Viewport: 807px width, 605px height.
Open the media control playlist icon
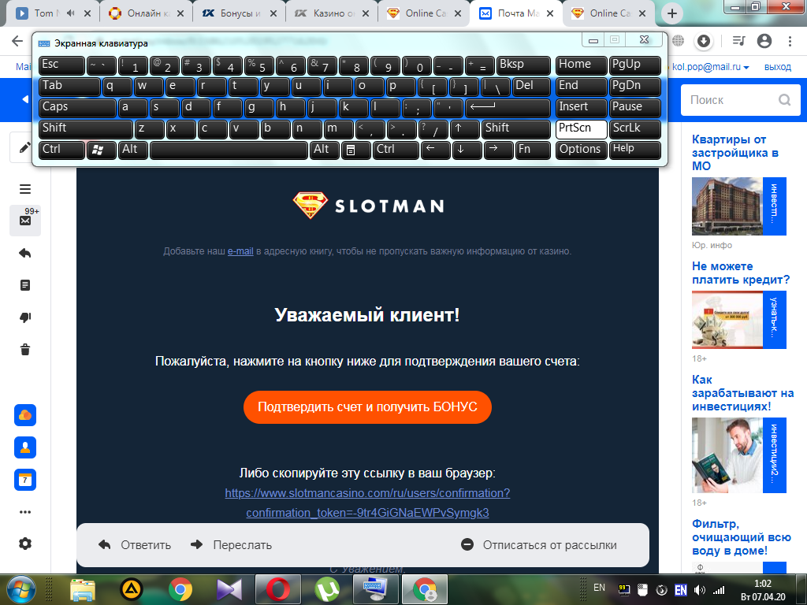738,41
